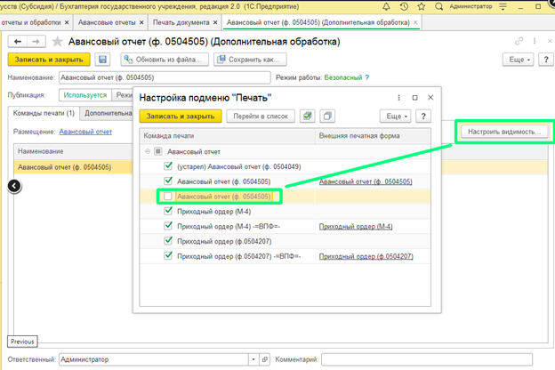
Task: Open the help question button in the dialog
Action: click(x=424, y=116)
